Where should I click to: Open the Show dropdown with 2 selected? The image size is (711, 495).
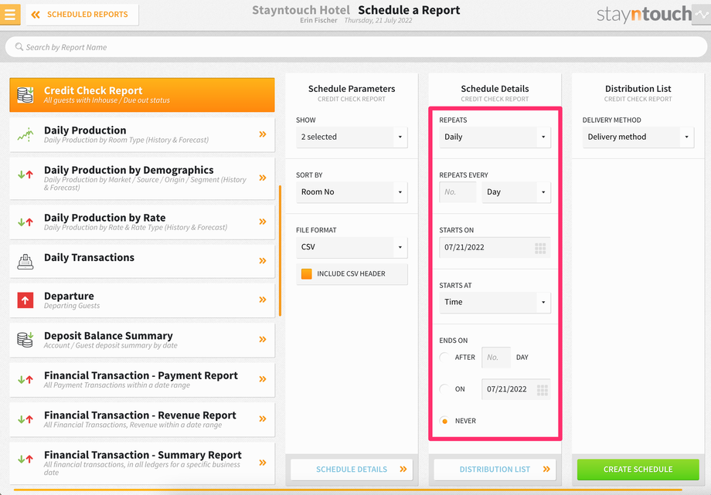[x=352, y=137]
